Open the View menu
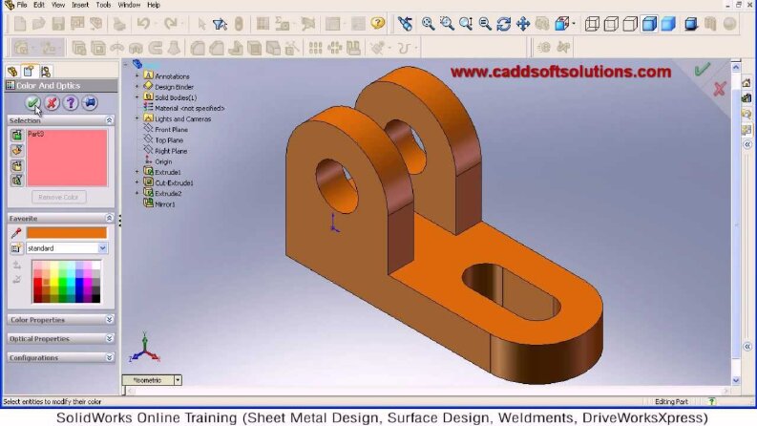Viewport: 757px width, 426px height. 58,5
